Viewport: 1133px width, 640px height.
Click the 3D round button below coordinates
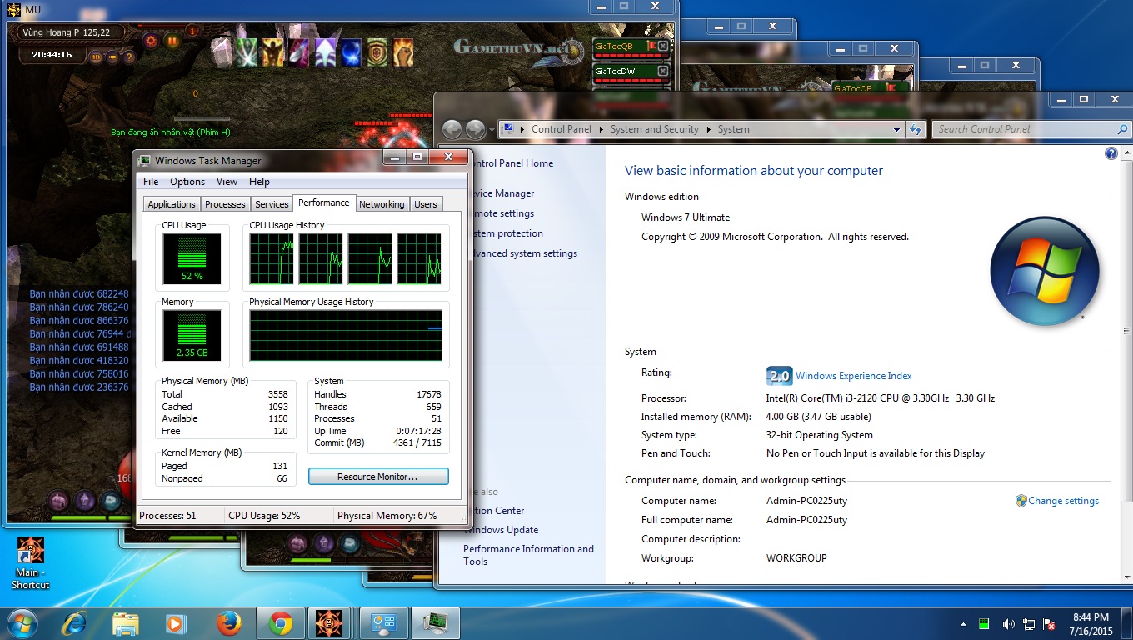97,57
